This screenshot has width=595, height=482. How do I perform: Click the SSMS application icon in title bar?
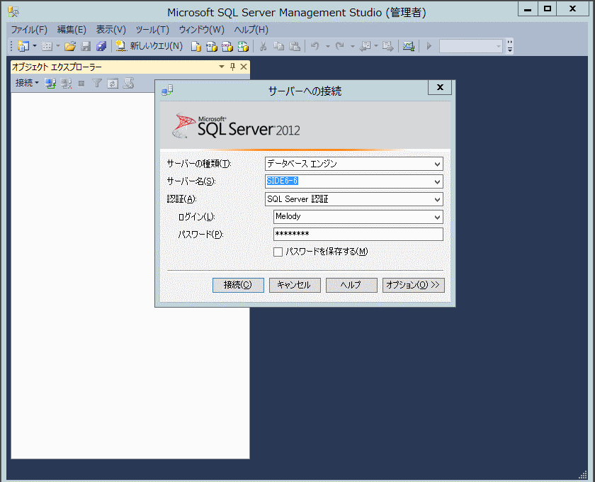point(13,12)
